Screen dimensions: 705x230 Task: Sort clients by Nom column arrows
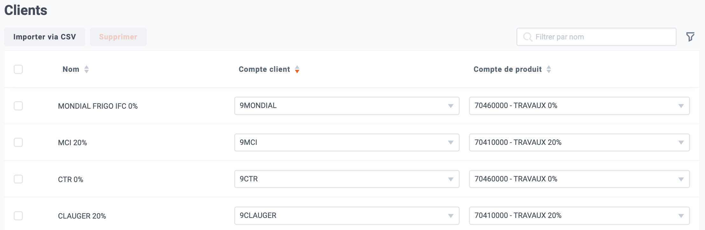click(x=87, y=69)
